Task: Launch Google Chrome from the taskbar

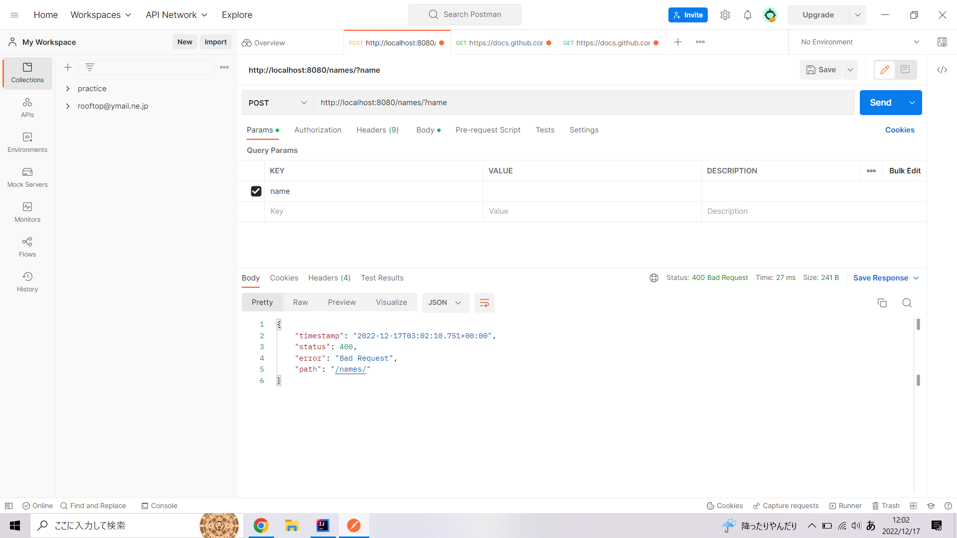Action: [261, 525]
